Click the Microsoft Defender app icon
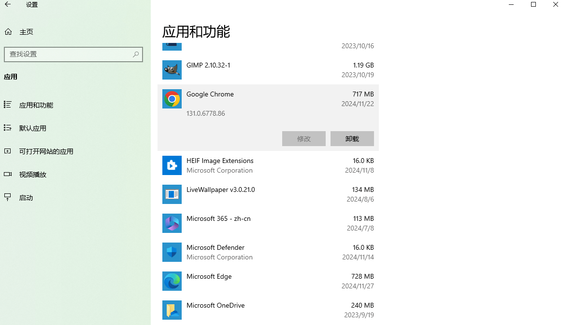 click(172, 252)
